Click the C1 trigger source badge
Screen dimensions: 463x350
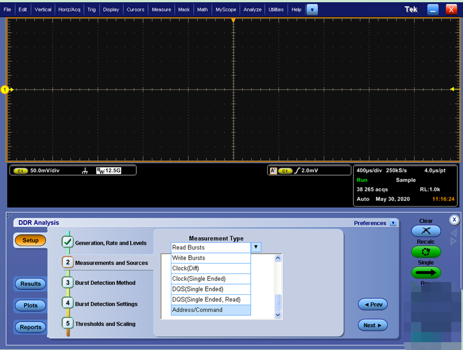(285, 171)
